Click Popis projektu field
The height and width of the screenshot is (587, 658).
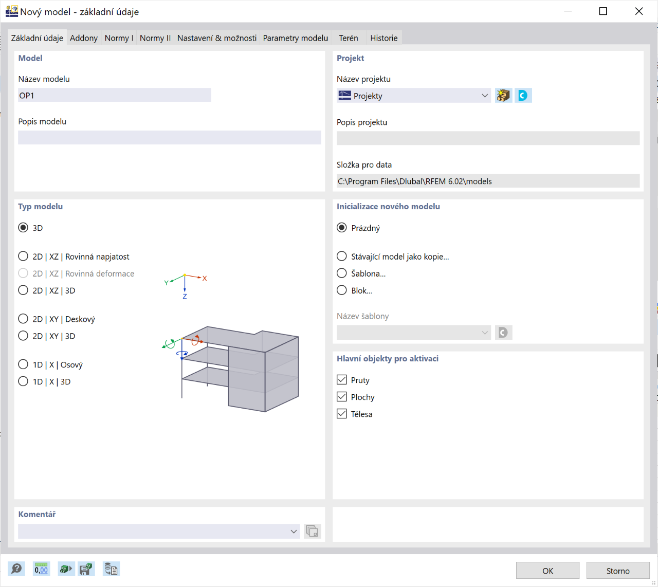point(488,138)
